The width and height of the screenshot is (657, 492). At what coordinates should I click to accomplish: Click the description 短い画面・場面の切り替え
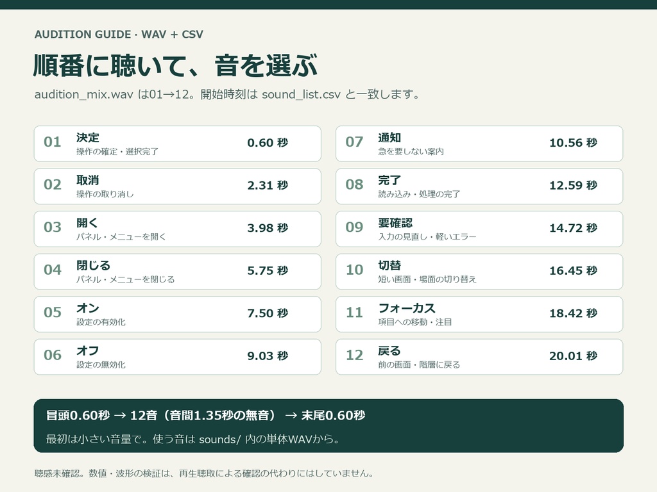427,279
